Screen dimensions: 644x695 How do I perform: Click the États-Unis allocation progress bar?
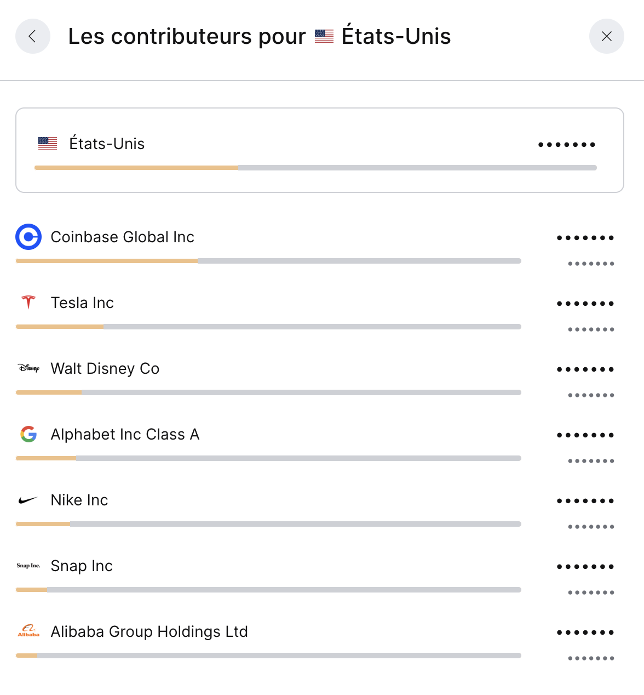315,168
